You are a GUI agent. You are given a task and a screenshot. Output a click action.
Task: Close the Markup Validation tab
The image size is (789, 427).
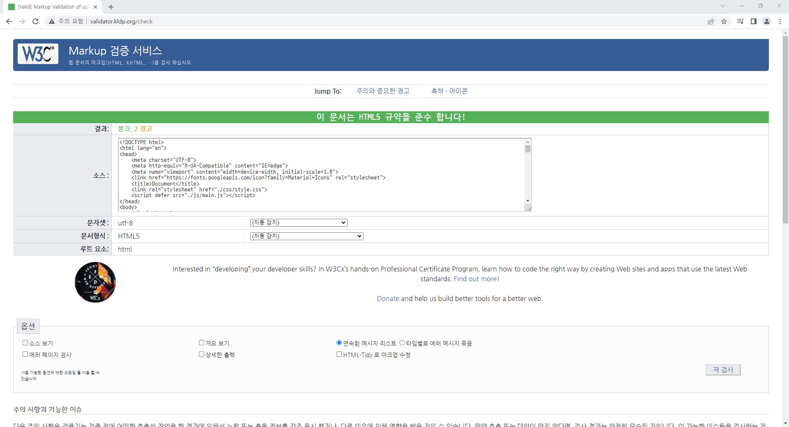pyautogui.click(x=95, y=7)
